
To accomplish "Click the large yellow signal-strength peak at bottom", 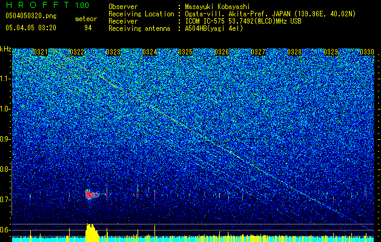I will (92, 232).
